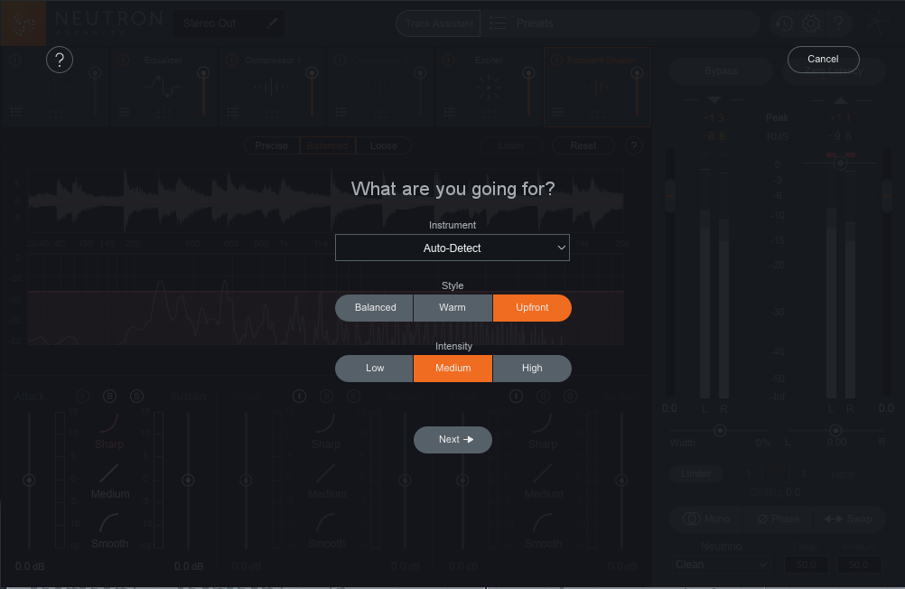Open the settings gear icon
Screen dimensions: 905x589
810,23
